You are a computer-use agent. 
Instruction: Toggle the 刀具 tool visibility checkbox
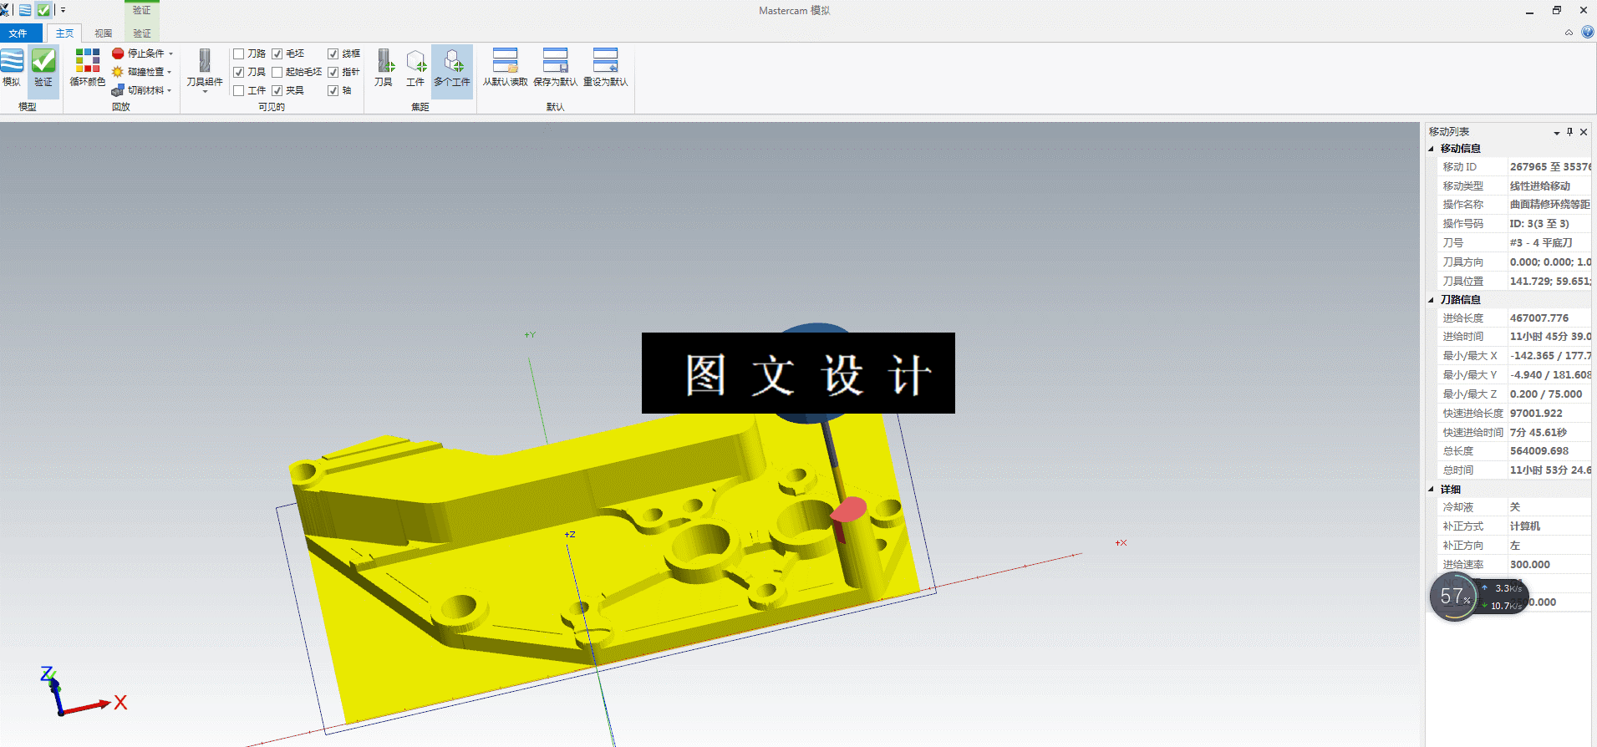(x=238, y=72)
